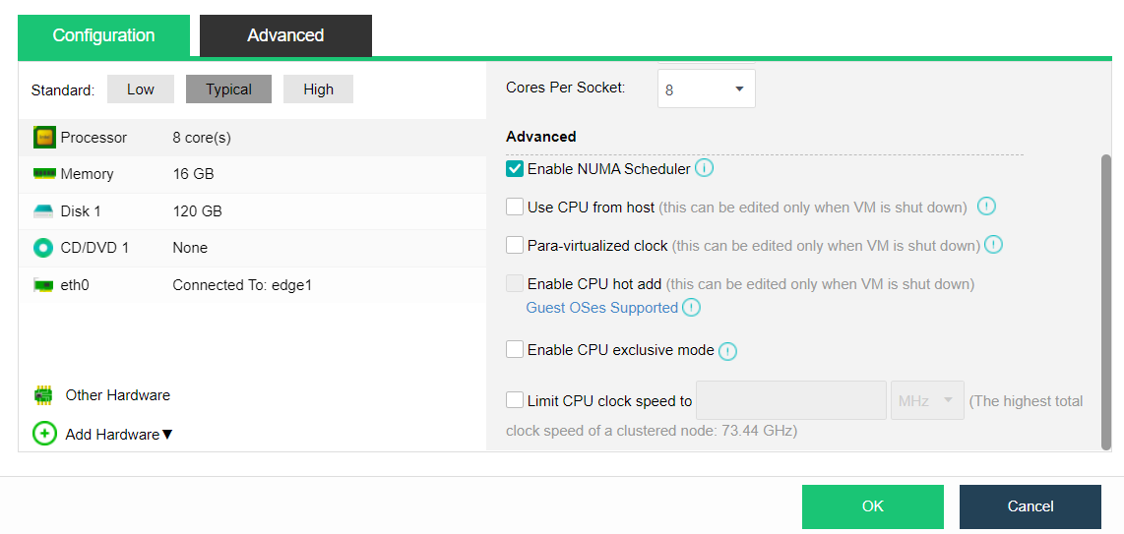Click the Processor chip icon
Image resolution: width=1124 pixels, height=534 pixels.
click(x=44, y=138)
